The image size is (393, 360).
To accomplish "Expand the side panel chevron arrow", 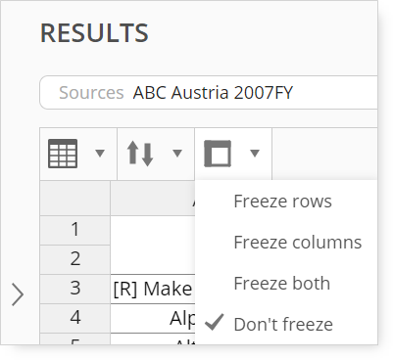I will 18,294.
